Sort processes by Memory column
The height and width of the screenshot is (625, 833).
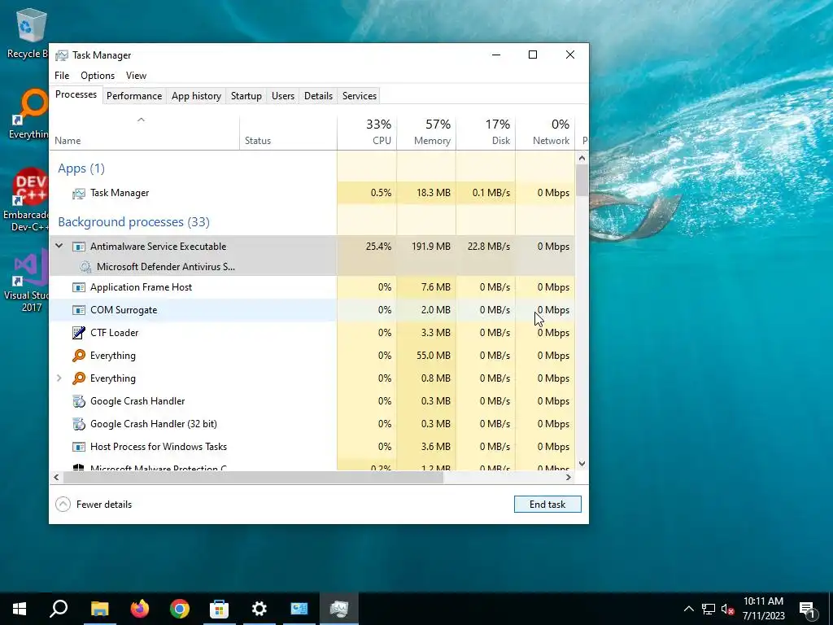click(426, 133)
